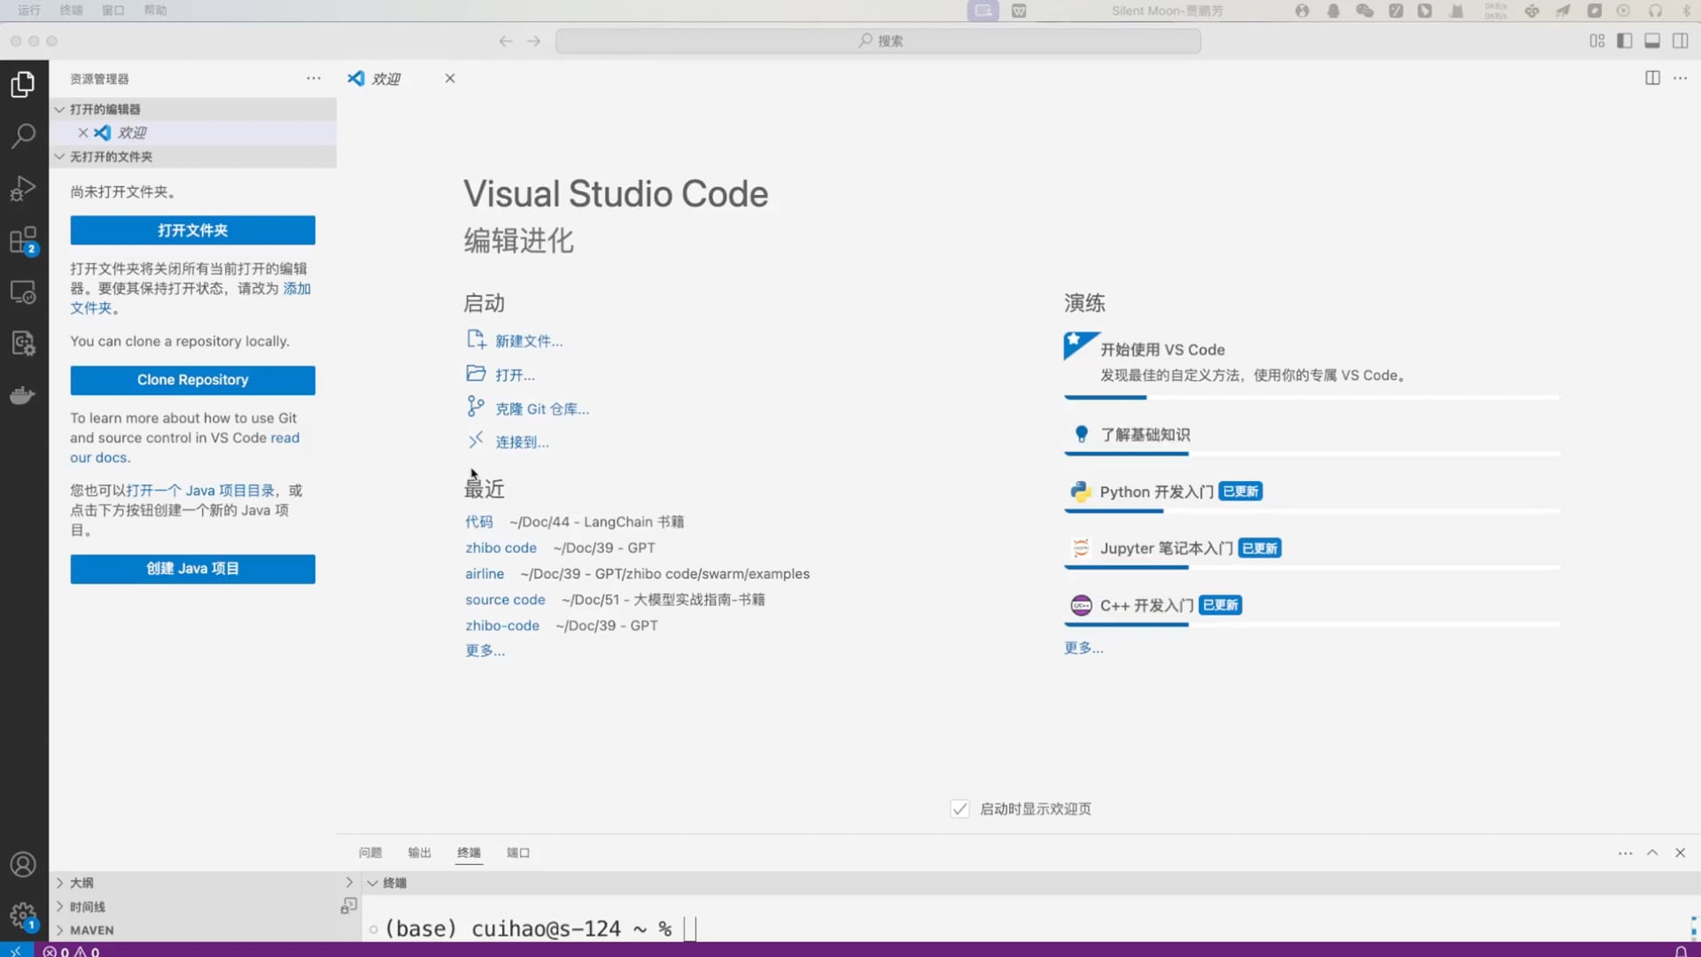Toggle the primary sidebar visibility
Screen dimensions: 1701x957
point(1624,41)
